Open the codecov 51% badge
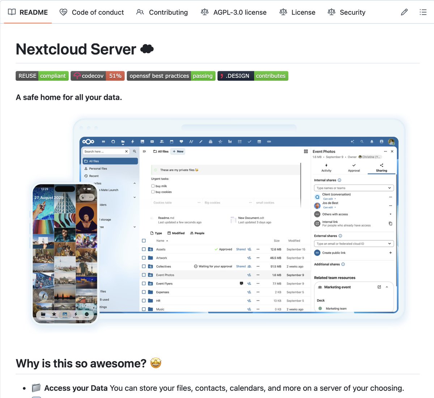Screen dimensions: 434x398 (x=98, y=76)
